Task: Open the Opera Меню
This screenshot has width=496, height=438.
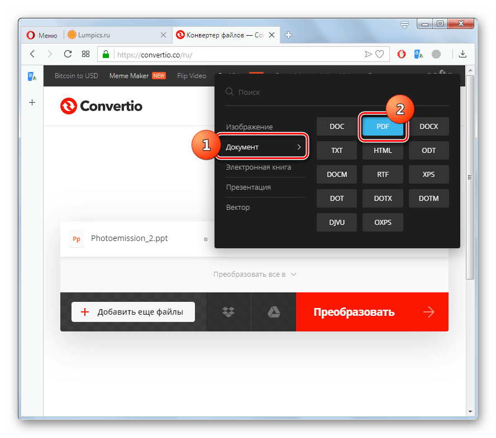Action: 42,35
